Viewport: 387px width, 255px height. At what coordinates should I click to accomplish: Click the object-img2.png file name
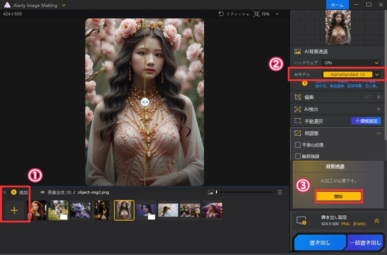tap(93, 192)
